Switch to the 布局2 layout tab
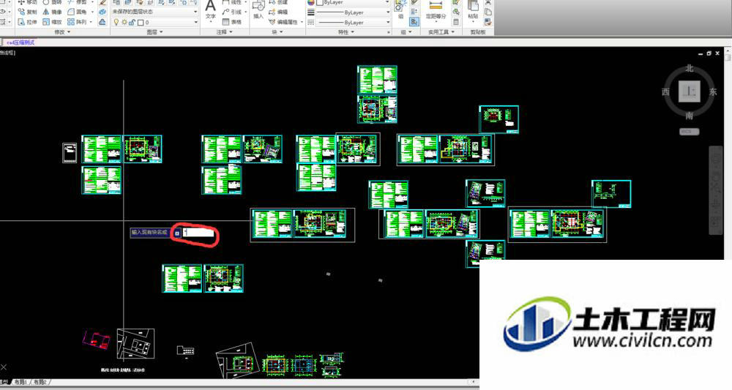Image resolution: width=732 pixels, height=390 pixels. click(x=40, y=382)
